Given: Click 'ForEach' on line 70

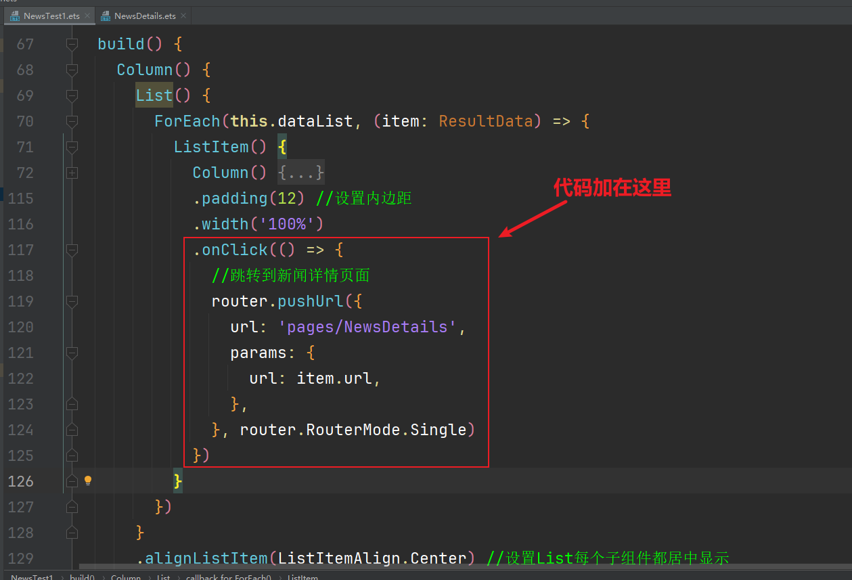Looking at the screenshot, I should coord(187,121).
